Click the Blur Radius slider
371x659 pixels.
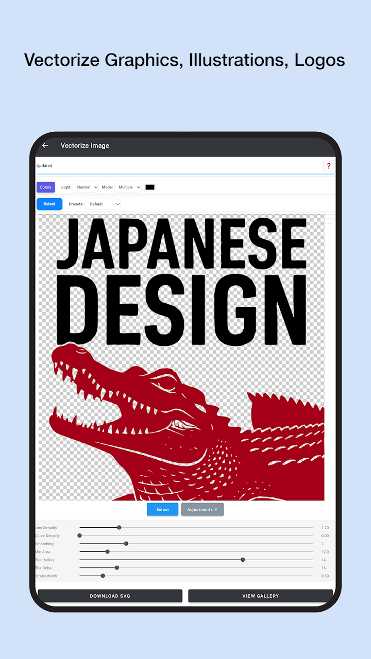(196, 560)
